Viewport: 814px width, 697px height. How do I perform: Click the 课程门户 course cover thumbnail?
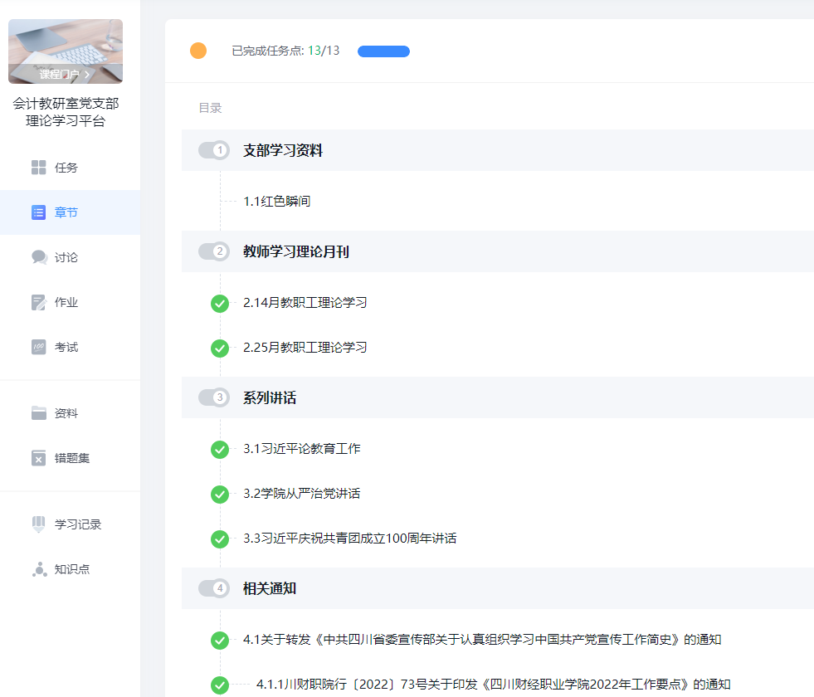[x=66, y=51]
